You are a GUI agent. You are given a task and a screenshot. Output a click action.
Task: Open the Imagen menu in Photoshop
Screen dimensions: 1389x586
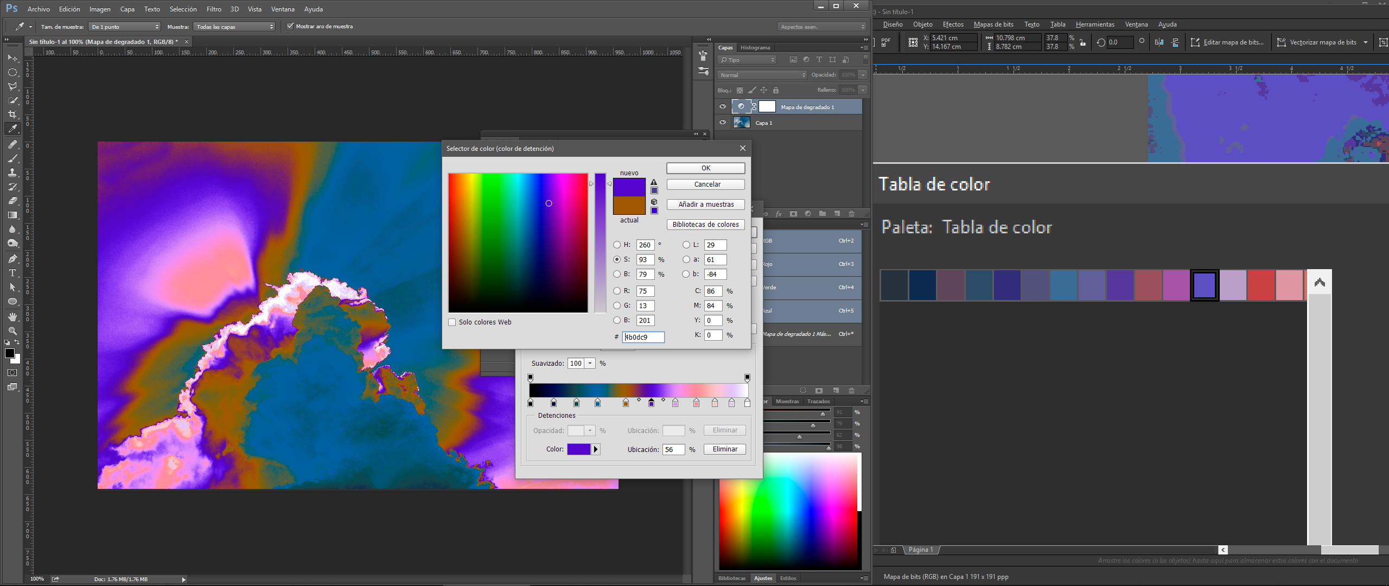[100, 9]
